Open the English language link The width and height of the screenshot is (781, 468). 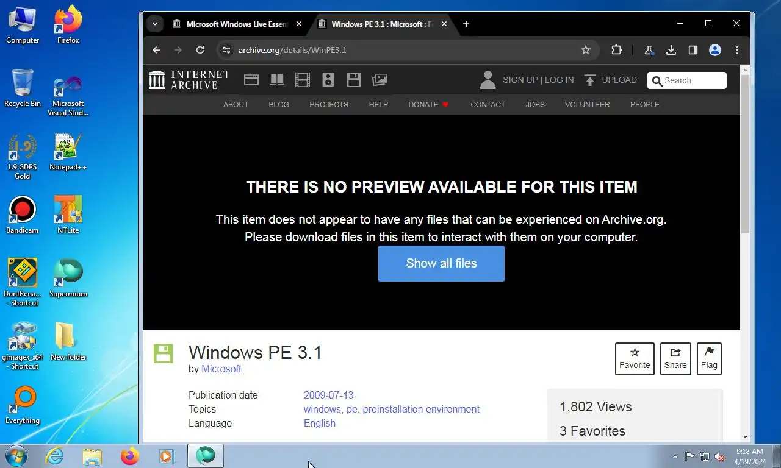pyautogui.click(x=320, y=423)
